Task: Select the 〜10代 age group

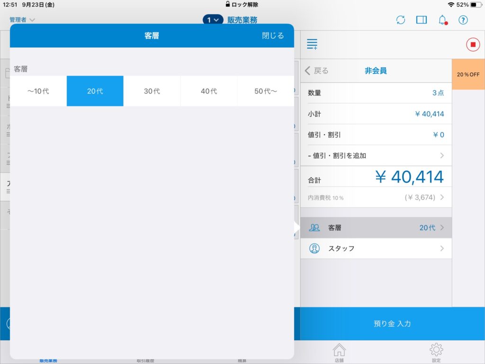Action: click(38, 91)
